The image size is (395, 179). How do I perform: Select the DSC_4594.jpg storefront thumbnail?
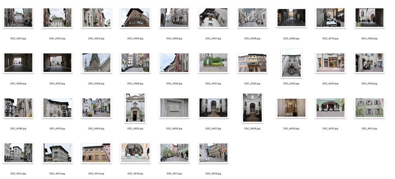(331, 63)
